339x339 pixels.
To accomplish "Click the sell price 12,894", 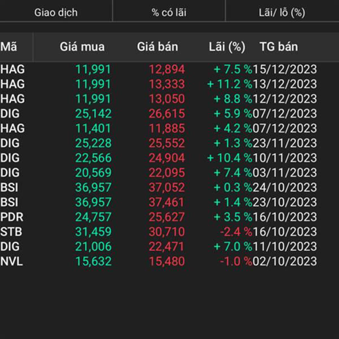I will pos(167,69).
